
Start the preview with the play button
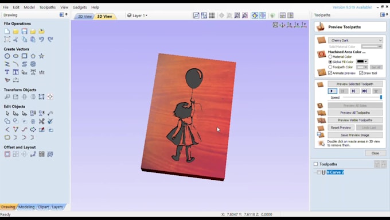point(332,91)
